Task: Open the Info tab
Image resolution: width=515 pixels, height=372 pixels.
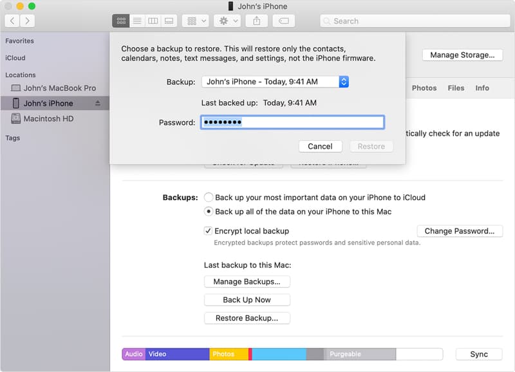Action: tap(482, 88)
